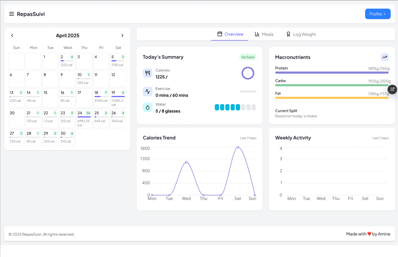Open the hamburger menu next to RepasSuivi
The width and height of the screenshot is (398, 257).
(12, 14)
